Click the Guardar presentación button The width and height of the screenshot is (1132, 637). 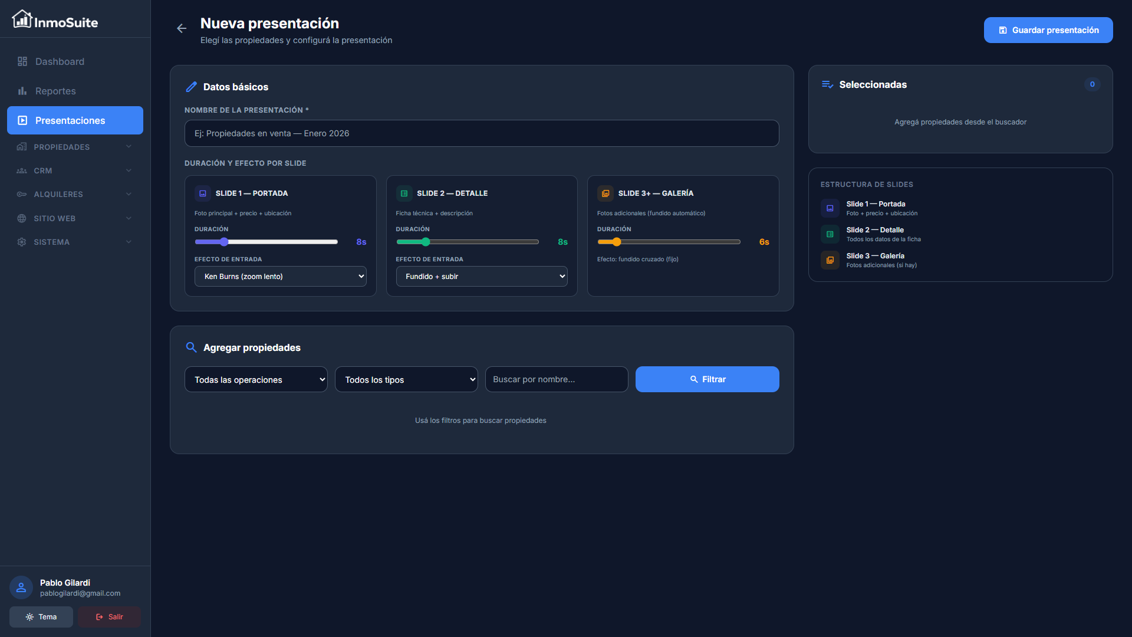(1048, 30)
